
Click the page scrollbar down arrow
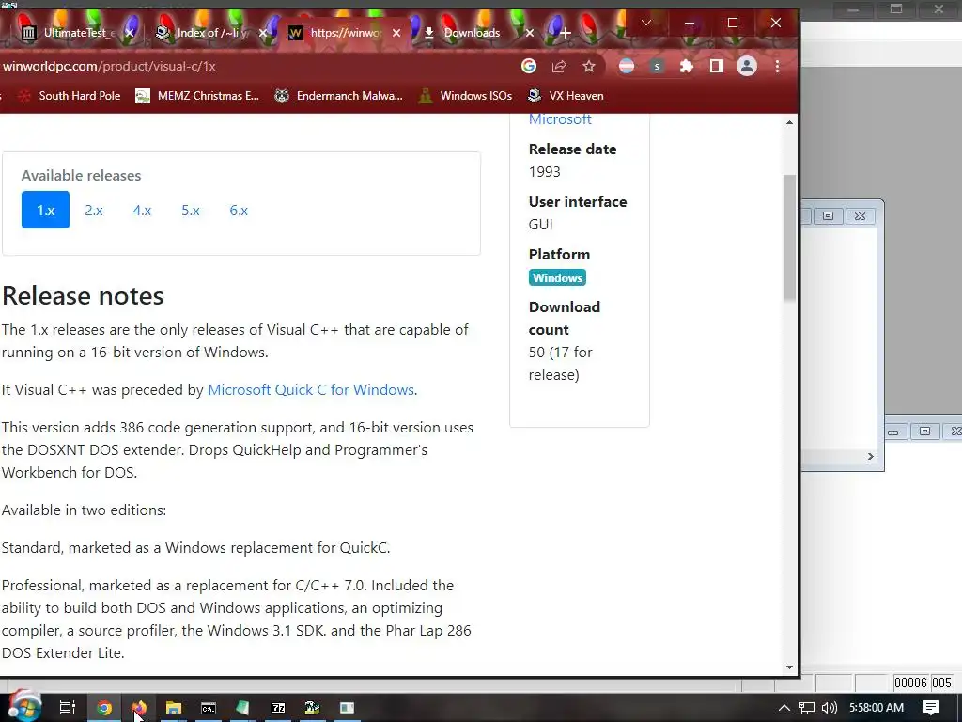pyautogui.click(x=789, y=667)
